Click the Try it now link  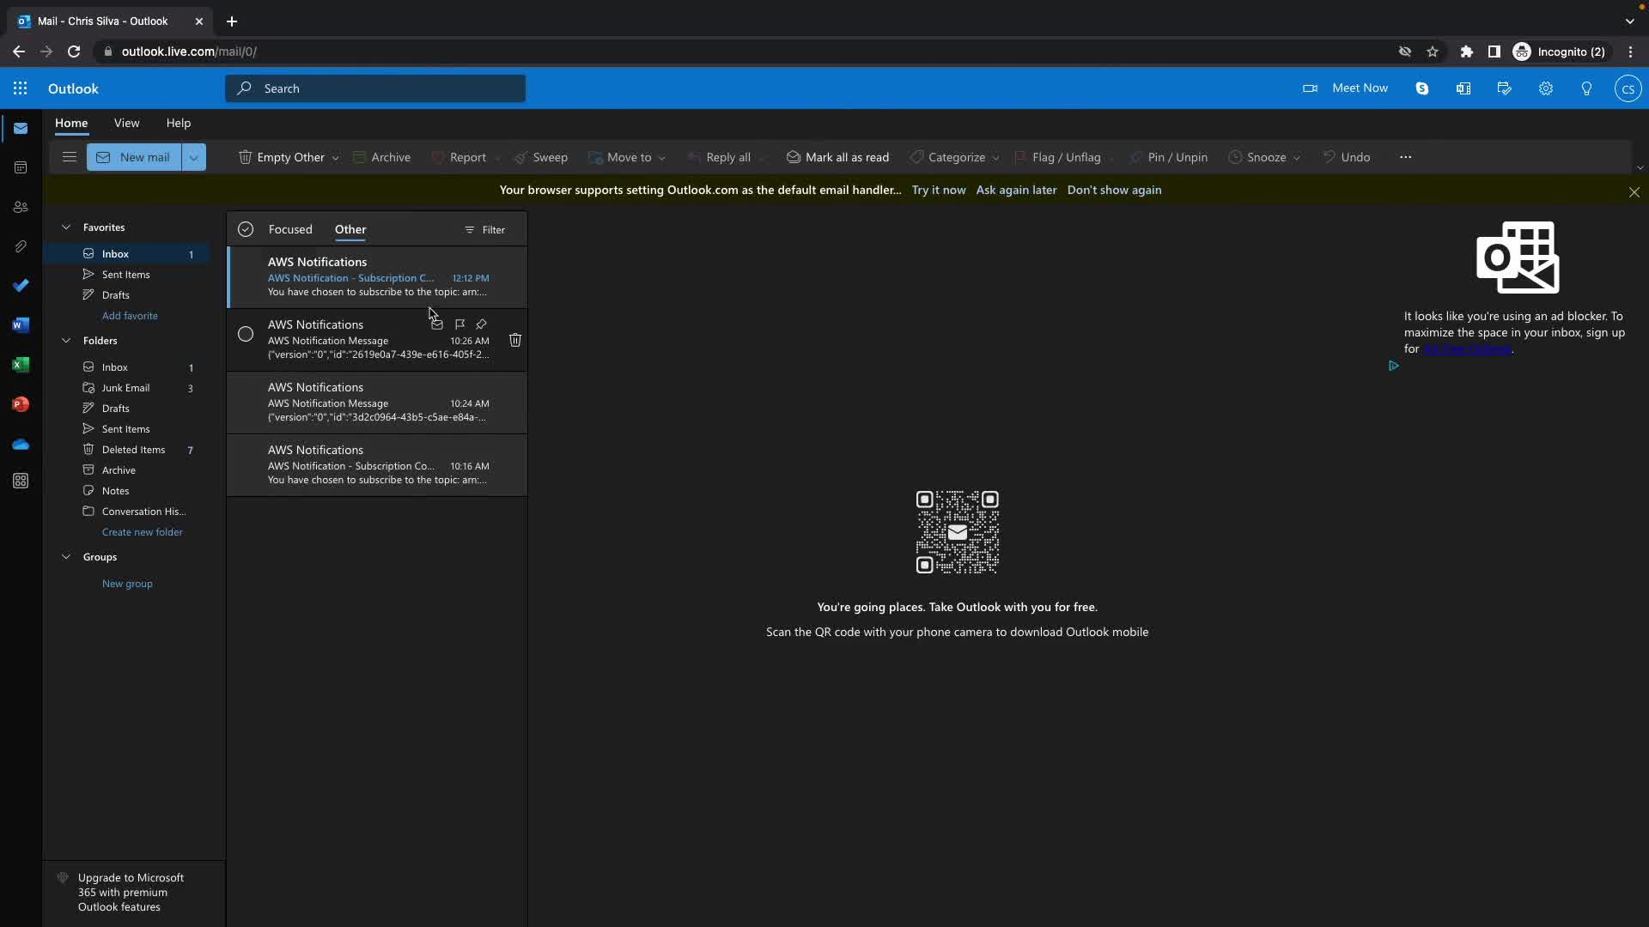[938, 190]
